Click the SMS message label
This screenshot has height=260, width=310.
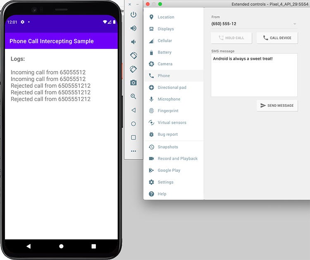point(223,51)
